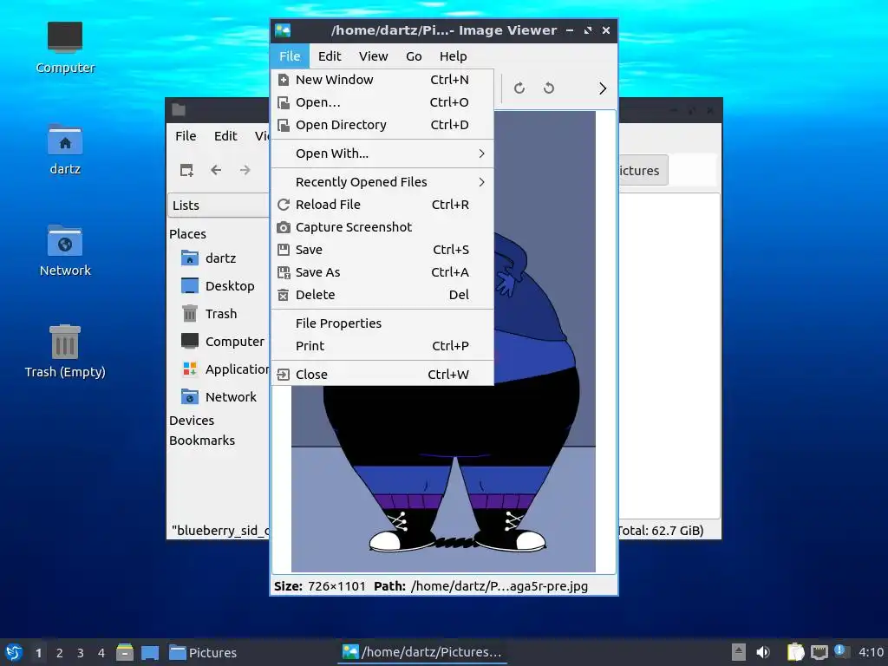Viewport: 888px width, 666px height.
Task: Expand the Image Viewer toolbar overflow chevron
Action: [x=603, y=88]
